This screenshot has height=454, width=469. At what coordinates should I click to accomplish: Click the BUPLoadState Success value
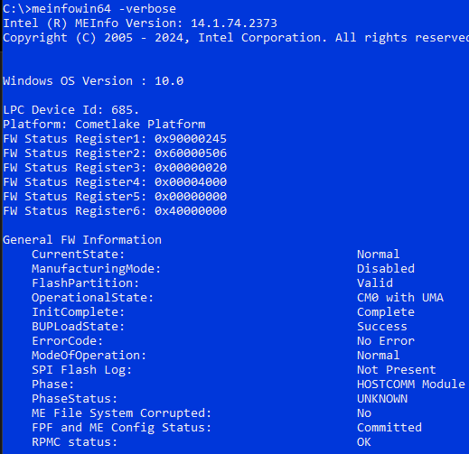coord(382,327)
